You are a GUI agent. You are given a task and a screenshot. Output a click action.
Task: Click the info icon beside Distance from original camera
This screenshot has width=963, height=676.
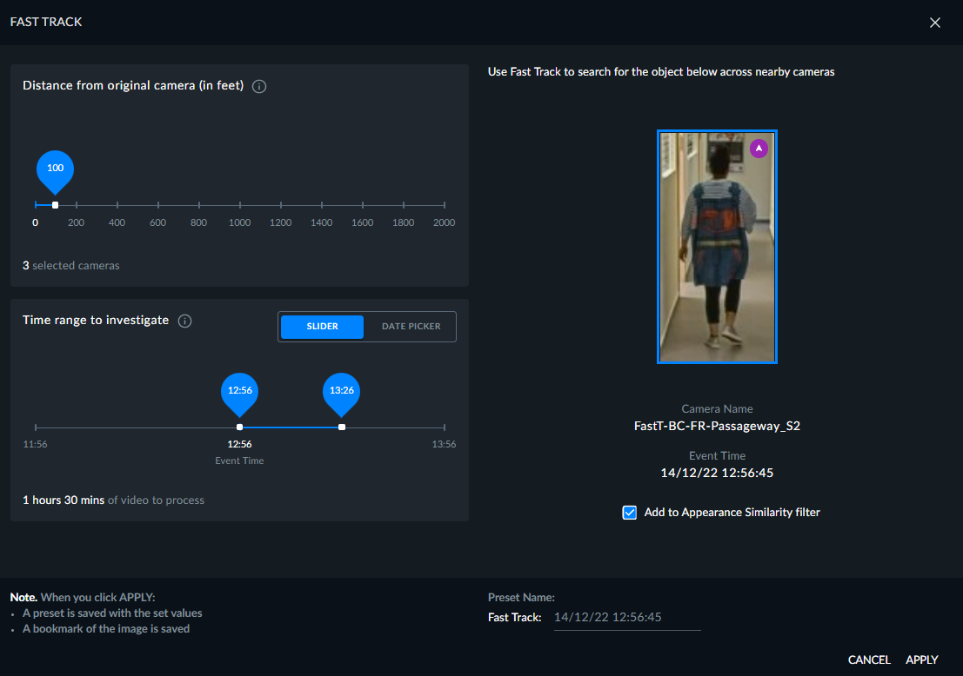tap(259, 87)
